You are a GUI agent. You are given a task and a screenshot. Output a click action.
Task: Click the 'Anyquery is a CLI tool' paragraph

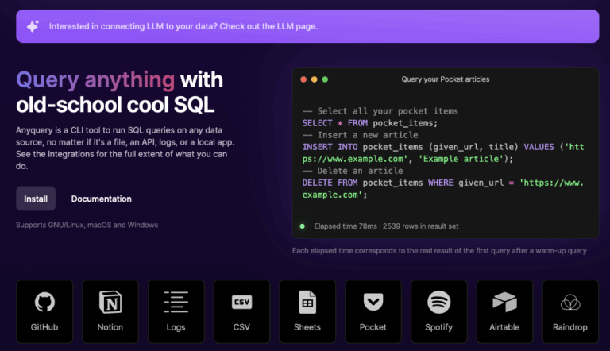pyautogui.click(x=125, y=148)
